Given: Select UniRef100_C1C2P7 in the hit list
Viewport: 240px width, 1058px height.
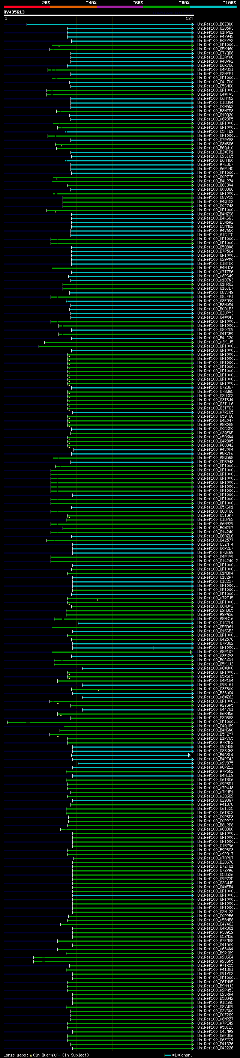Looking at the screenshot, I should tap(215, 578).
